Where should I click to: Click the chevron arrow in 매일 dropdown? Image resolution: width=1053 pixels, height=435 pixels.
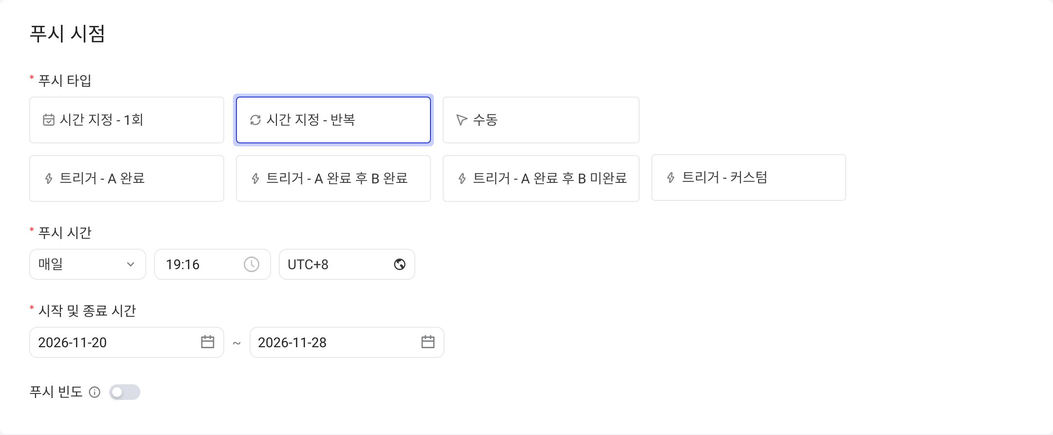[x=131, y=264]
